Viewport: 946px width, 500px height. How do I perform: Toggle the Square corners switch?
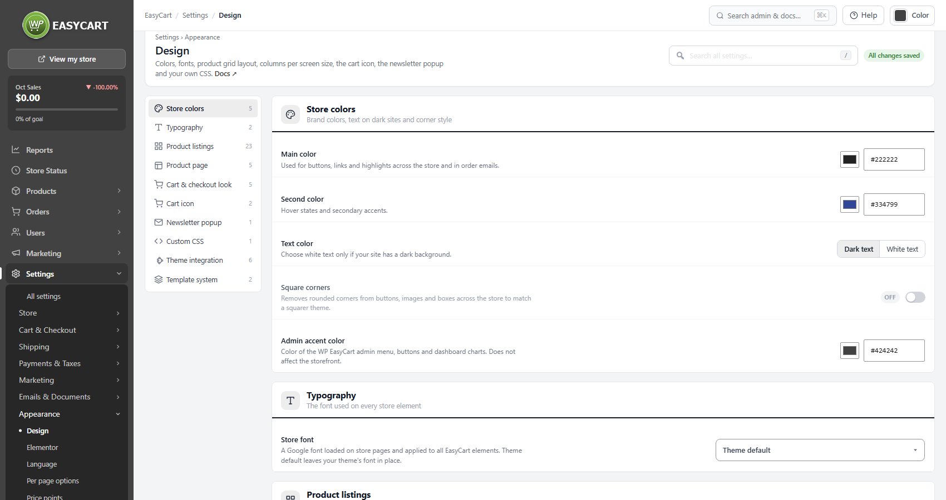tap(915, 297)
